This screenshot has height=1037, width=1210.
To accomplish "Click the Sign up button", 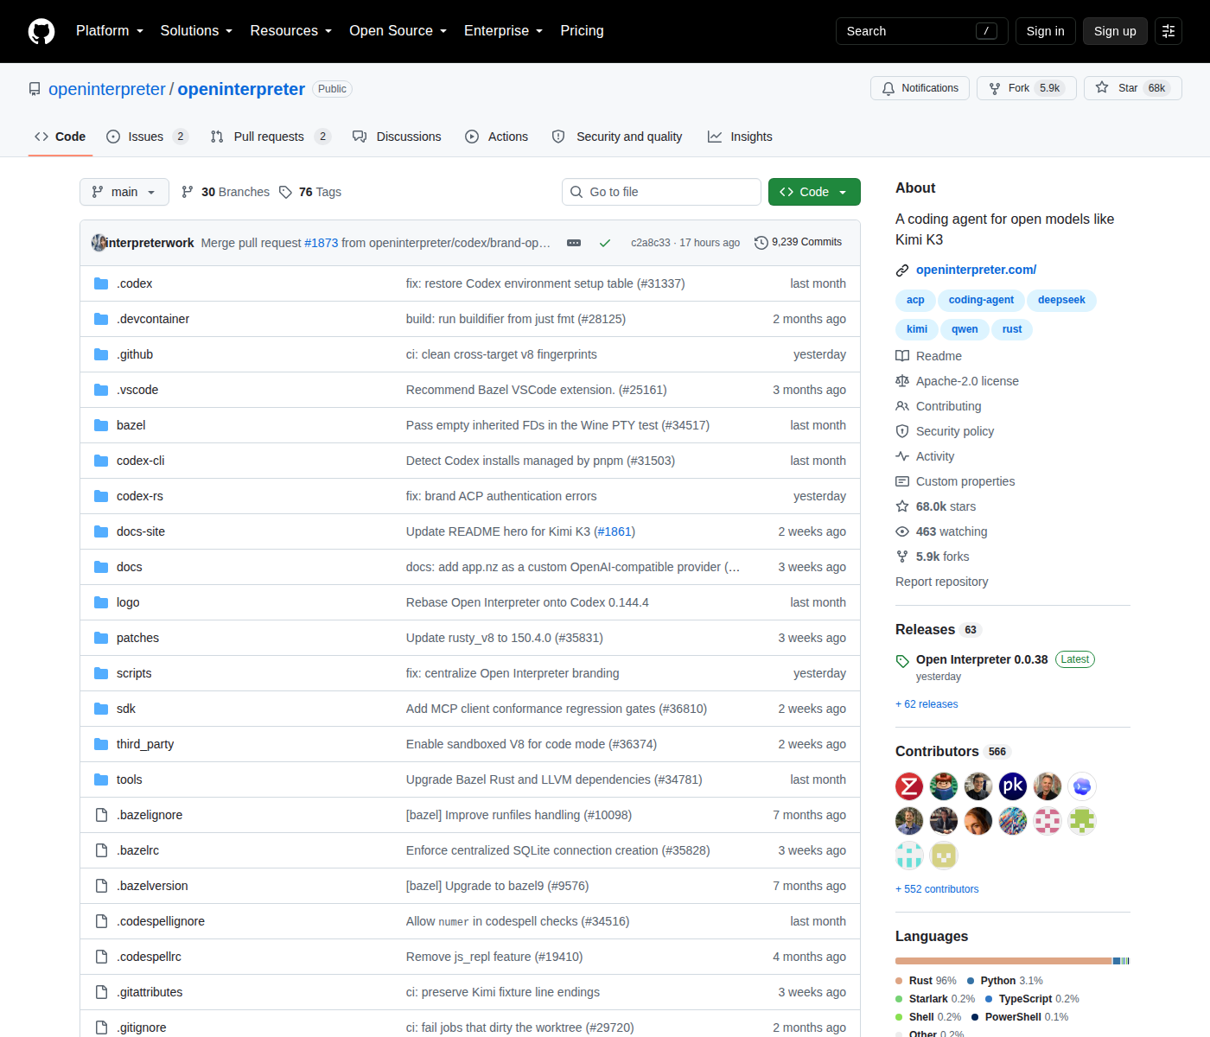I will [x=1115, y=31].
